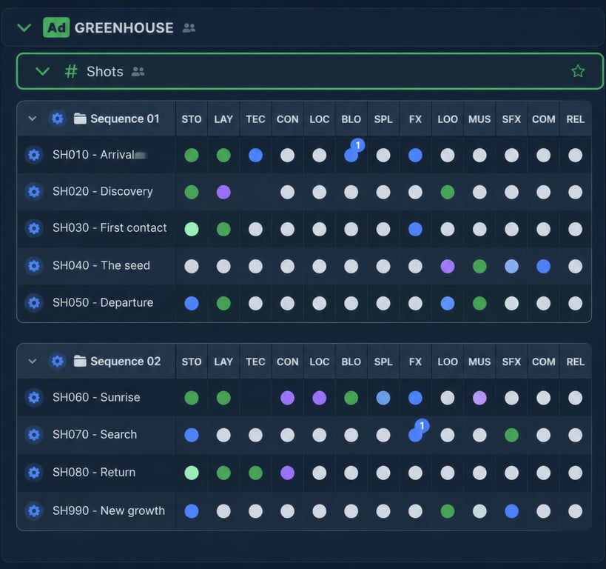Click the blue SFX status dot for SH990
The image size is (606, 569).
(511, 511)
